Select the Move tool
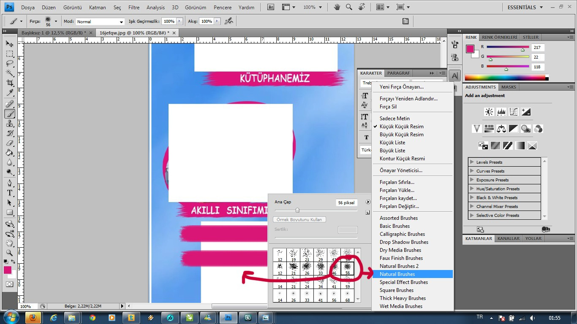 (10, 44)
